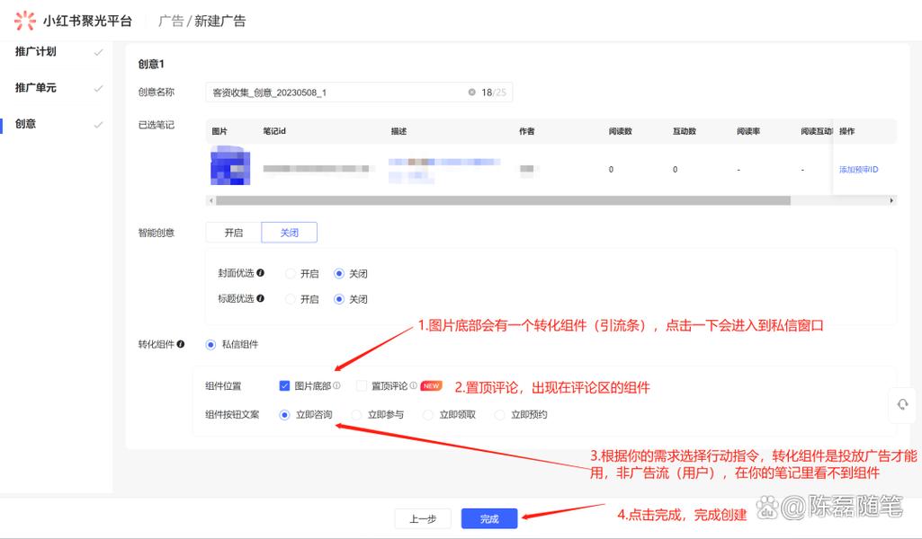Choose the 立即领取 radio option

pyautogui.click(x=428, y=415)
